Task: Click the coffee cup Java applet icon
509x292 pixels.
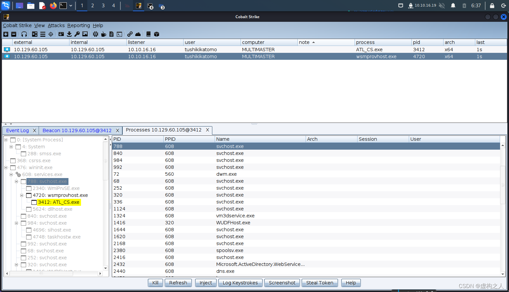Action: coord(104,34)
